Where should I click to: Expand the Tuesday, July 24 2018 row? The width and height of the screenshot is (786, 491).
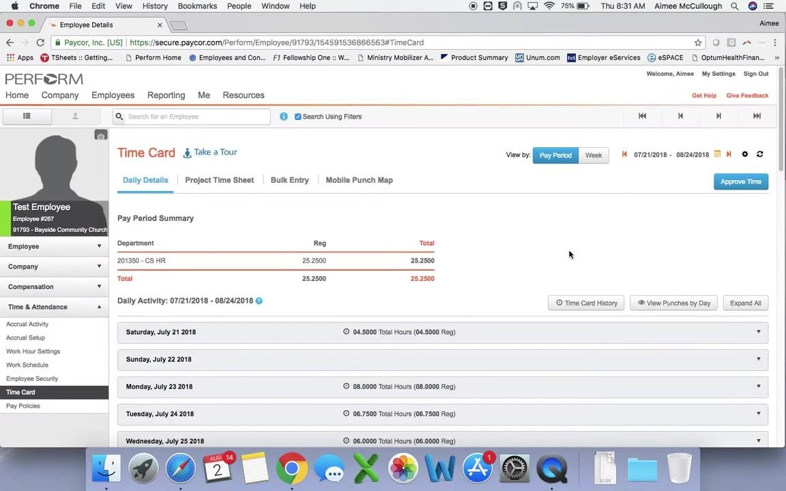(x=443, y=414)
